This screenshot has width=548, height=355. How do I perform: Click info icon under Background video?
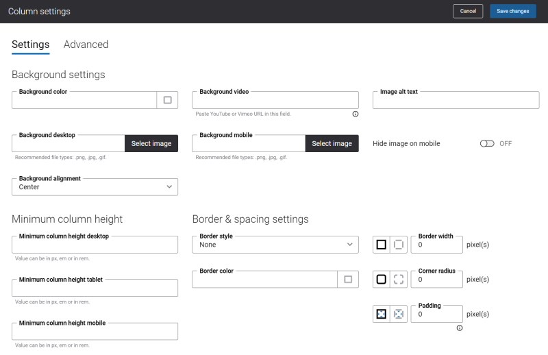[x=355, y=114]
